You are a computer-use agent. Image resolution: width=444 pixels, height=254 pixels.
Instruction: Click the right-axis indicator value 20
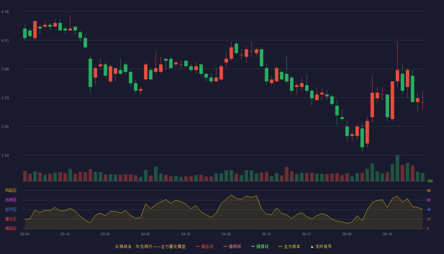(x=429, y=219)
